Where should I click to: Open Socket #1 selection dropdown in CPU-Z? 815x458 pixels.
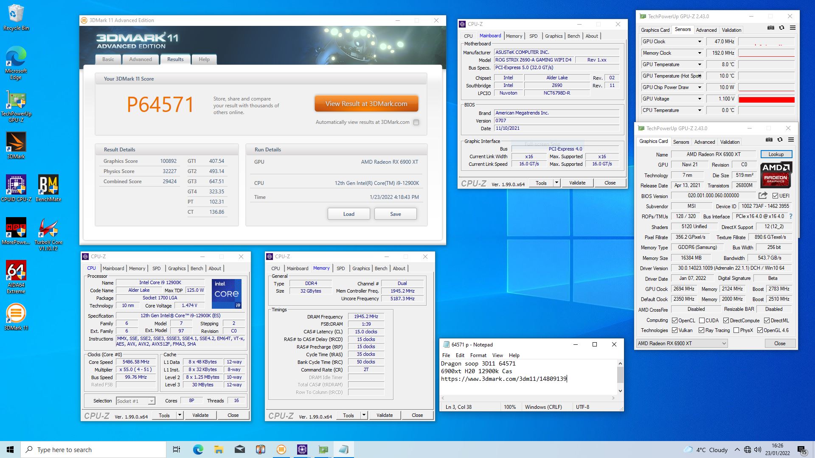(135, 401)
